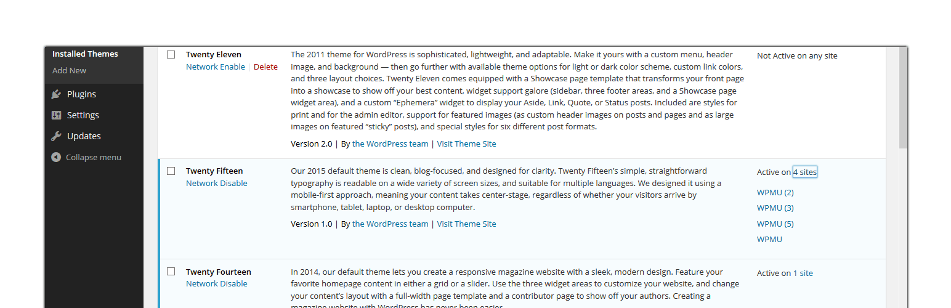Viewport: 951px width, 308px height.
Task: Open the WPMU (5) site link
Action: (775, 224)
